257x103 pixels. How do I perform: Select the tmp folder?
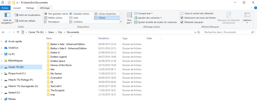(x=53, y=95)
